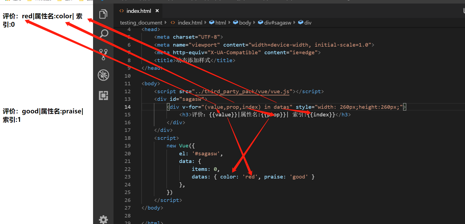The height and width of the screenshot is (224, 465).
Task: Click the 'el:' property on line 20
Action: [184, 153]
